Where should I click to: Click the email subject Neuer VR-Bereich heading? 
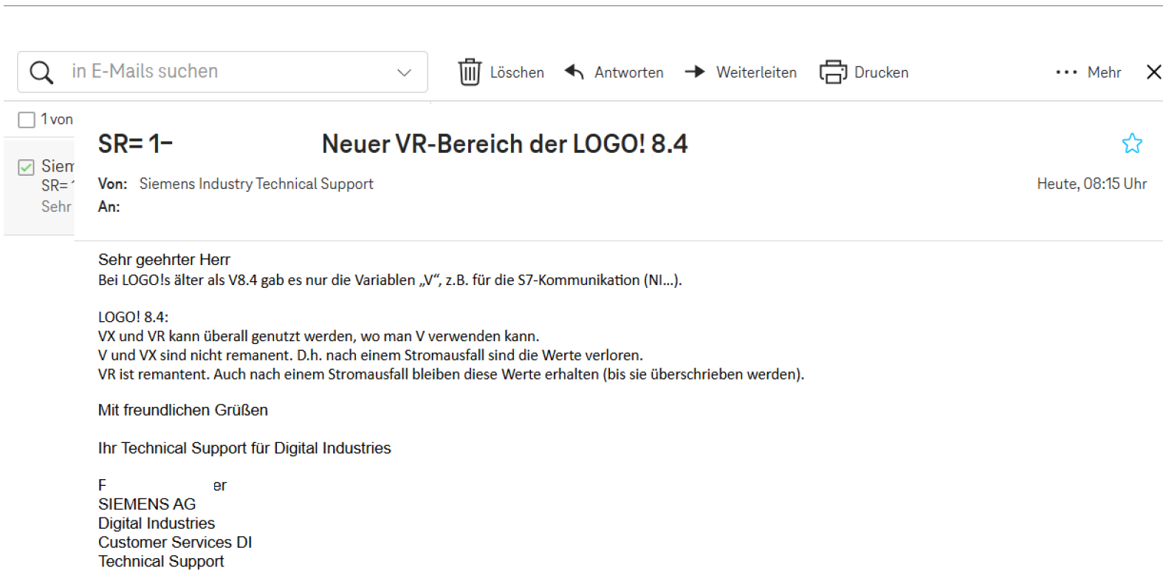504,144
